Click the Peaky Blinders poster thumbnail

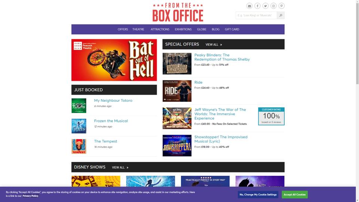(x=177, y=64)
